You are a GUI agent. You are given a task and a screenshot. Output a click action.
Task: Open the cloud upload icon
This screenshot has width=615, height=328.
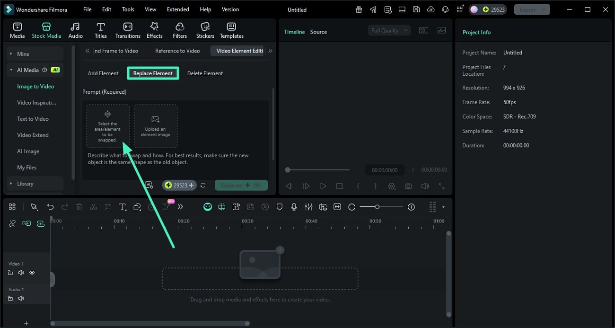point(430,9)
